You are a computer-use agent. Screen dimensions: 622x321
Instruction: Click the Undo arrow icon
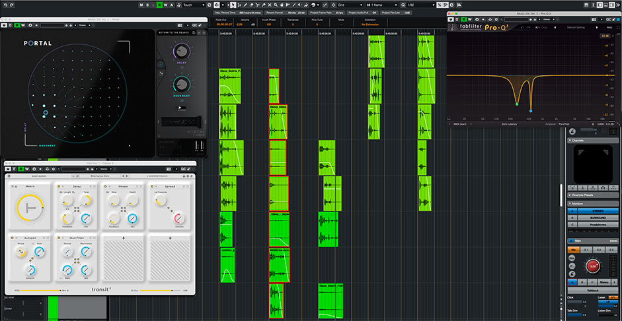[x=5, y=5]
